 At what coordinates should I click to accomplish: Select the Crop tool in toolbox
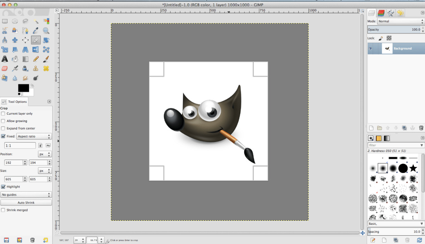36,40
